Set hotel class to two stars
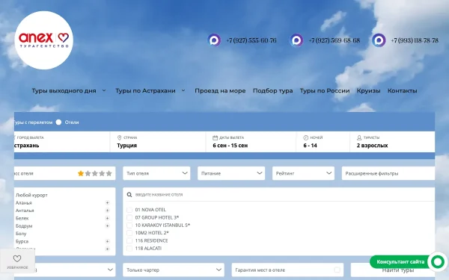This screenshot has height=280, width=449. tap(88, 173)
